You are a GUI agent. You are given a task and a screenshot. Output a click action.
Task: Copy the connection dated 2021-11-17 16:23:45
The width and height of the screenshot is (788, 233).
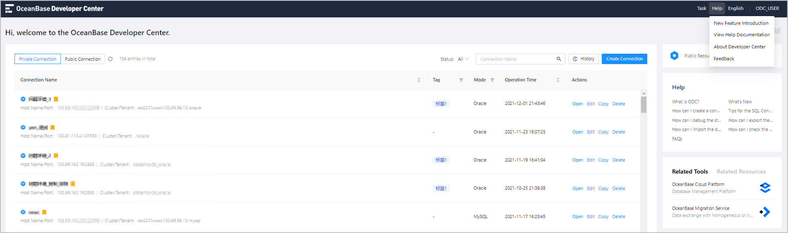tap(603, 216)
